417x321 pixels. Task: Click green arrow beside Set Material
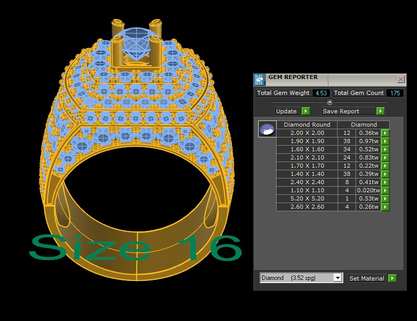pos(392,278)
